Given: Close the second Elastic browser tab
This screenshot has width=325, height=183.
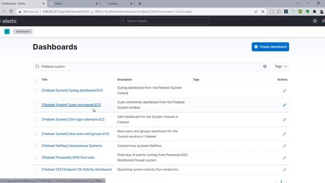Looking at the screenshot, I should pyautogui.click(x=96, y=4).
